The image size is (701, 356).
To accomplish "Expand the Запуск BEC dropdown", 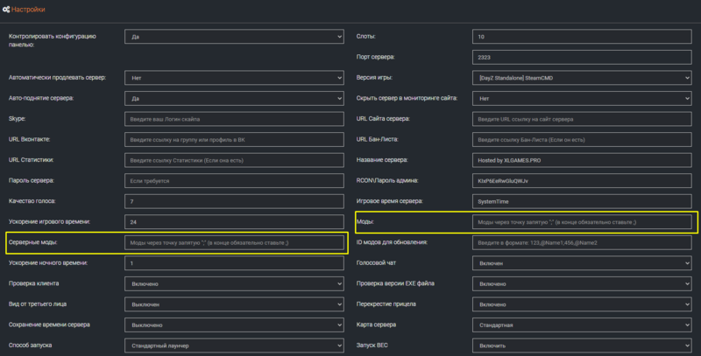I will click(x=581, y=346).
